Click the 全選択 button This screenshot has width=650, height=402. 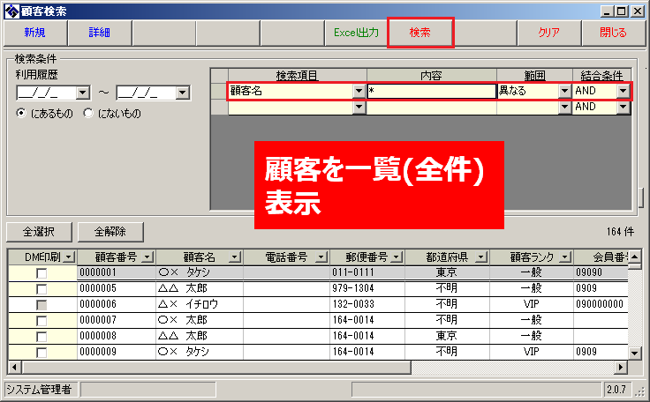click(x=38, y=232)
